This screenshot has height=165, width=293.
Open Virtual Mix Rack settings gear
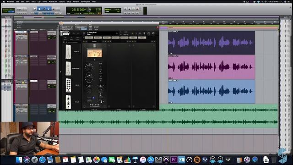[153, 33]
